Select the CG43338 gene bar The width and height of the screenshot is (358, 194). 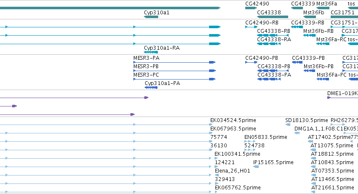273,17
